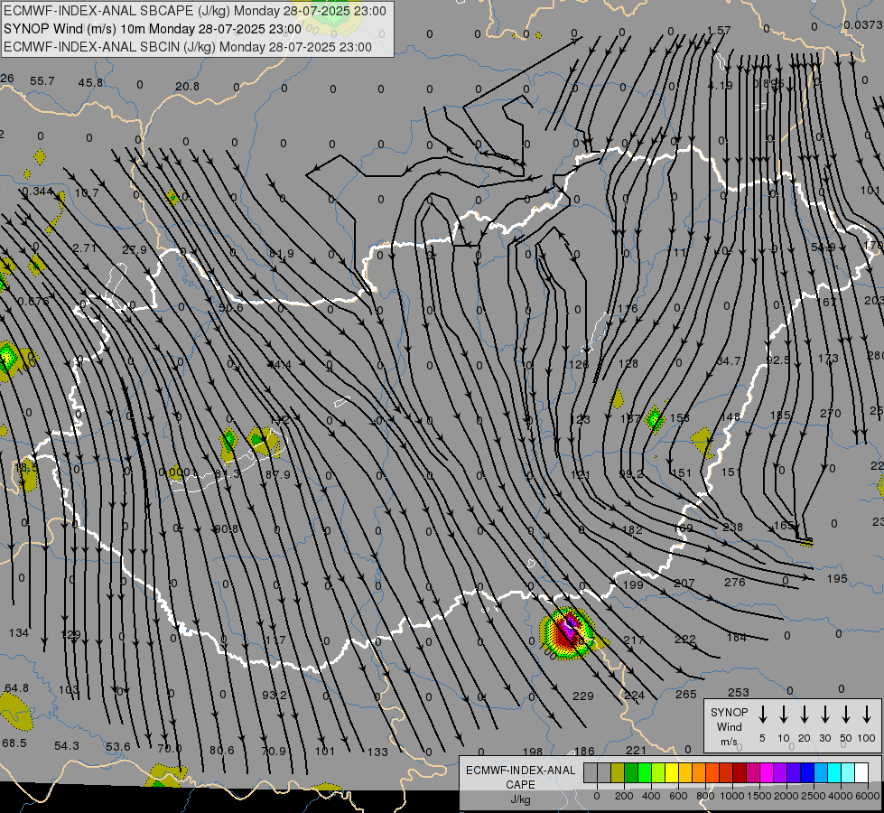884x813 pixels.
Task: Click the map value 27.9
Action: tap(135, 250)
